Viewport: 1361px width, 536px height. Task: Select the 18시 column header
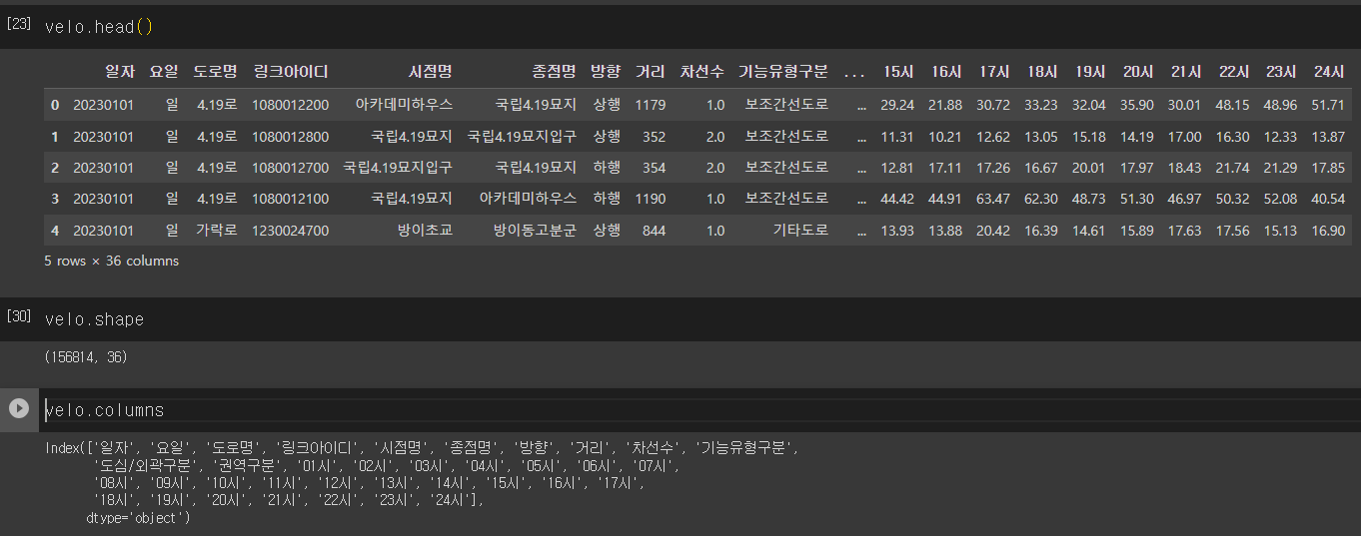(1042, 72)
